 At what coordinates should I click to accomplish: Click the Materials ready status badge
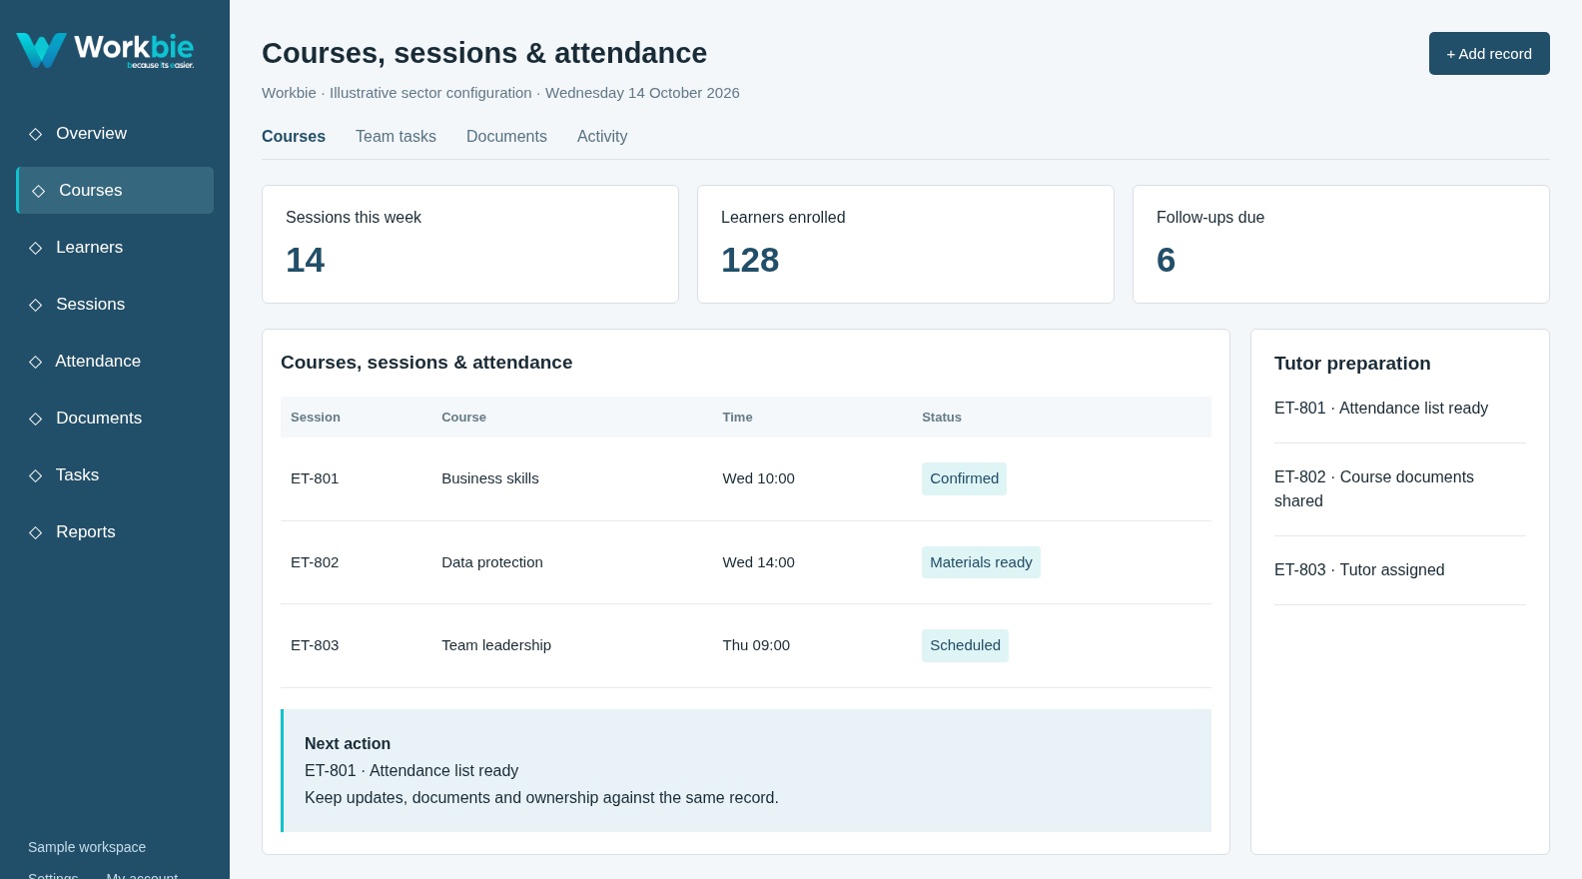coord(981,562)
